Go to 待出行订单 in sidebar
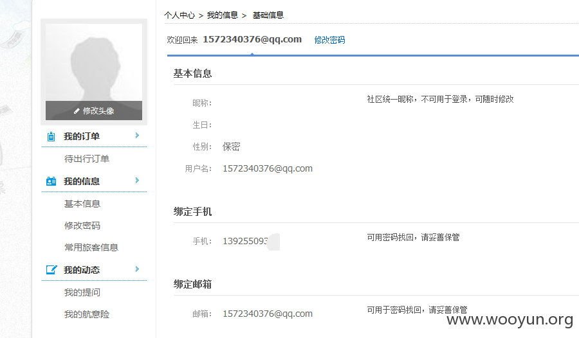Image resolution: width=579 pixels, height=338 pixels. point(87,159)
